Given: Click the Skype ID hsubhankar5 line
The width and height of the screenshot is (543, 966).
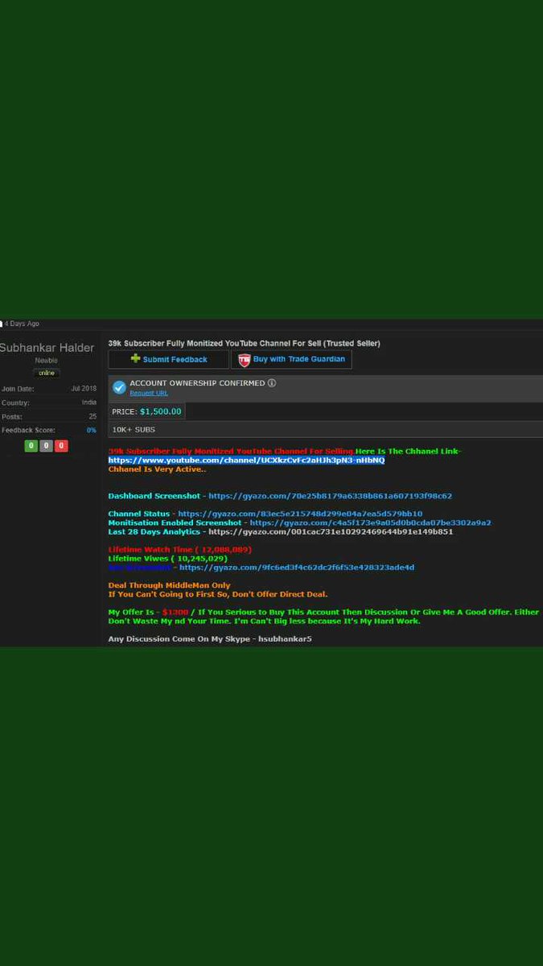Looking at the screenshot, I should click(x=210, y=639).
